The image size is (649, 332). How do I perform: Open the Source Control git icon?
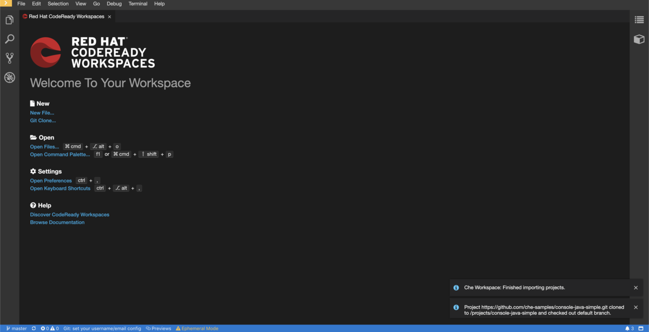tap(9, 58)
